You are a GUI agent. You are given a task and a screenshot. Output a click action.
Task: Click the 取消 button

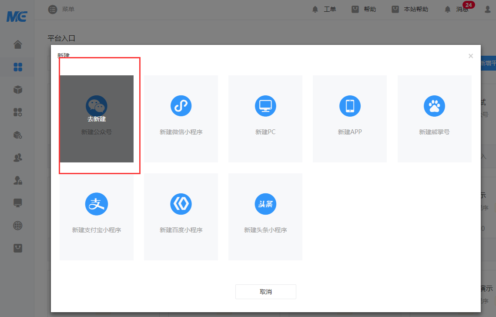click(266, 292)
